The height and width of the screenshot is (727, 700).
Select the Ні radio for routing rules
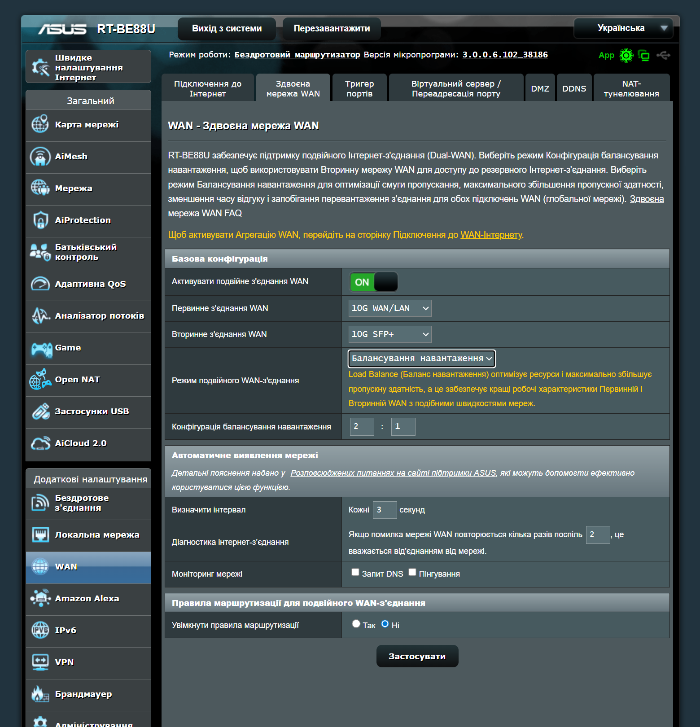(385, 624)
